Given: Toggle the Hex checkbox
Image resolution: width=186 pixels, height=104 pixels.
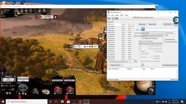Looking at the screenshot, I should (x=140, y=30).
